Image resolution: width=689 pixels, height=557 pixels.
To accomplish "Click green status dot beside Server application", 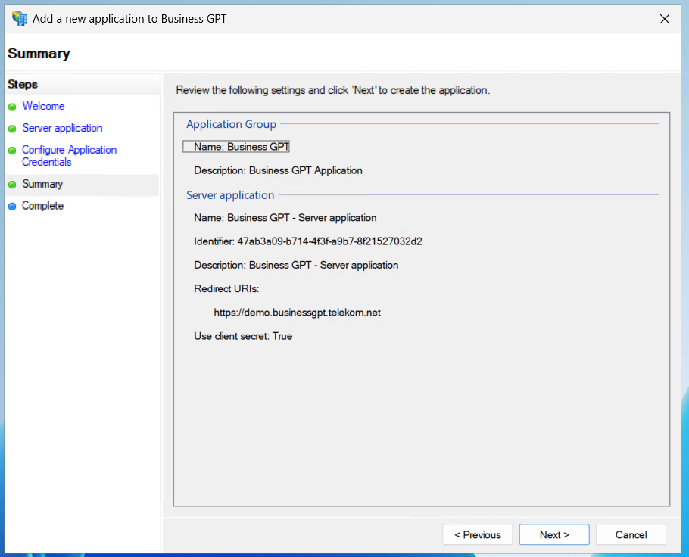I will [12, 128].
